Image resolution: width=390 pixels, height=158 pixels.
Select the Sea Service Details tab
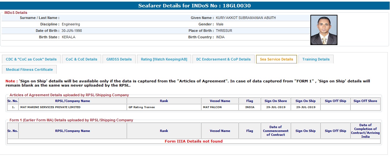coord(276,59)
